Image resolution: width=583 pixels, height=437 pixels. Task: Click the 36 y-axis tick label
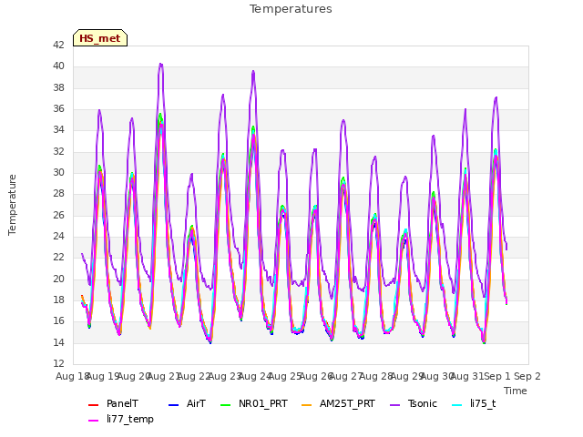[x=58, y=109]
